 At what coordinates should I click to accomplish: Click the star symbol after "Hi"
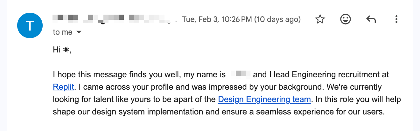click(66, 50)
